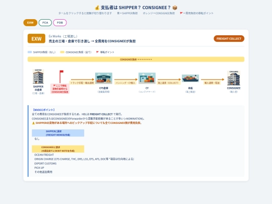Click the 'CONSIGNEE' label under right building
This screenshot has width=272, height=204.
click(x=234, y=88)
